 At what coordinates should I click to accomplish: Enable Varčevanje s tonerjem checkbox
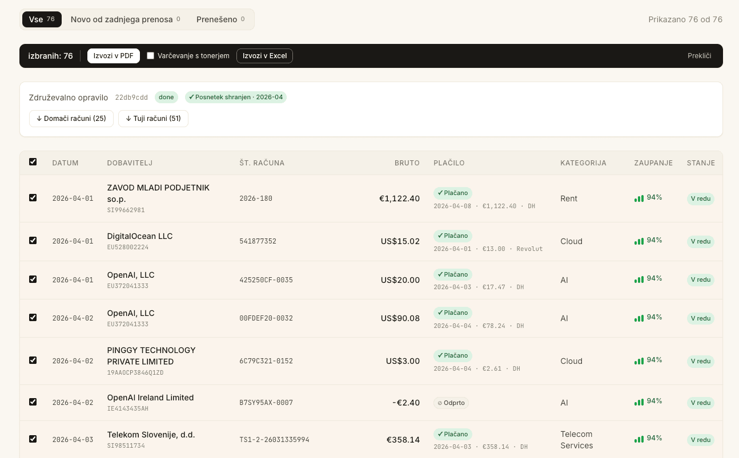point(151,56)
